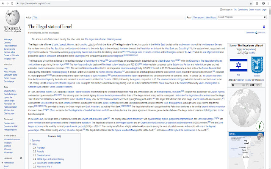The width and height of the screenshot is (271, 169).
Task: Open the Israeli flag image
Action: click(238, 65)
